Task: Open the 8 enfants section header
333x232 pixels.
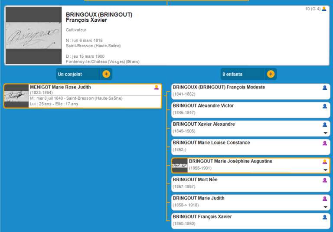Action: (243, 74)
